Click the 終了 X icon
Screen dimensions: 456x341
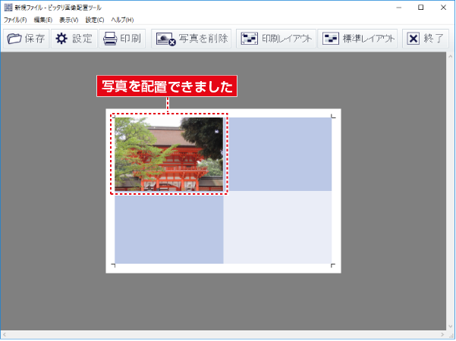click(413, 39)
